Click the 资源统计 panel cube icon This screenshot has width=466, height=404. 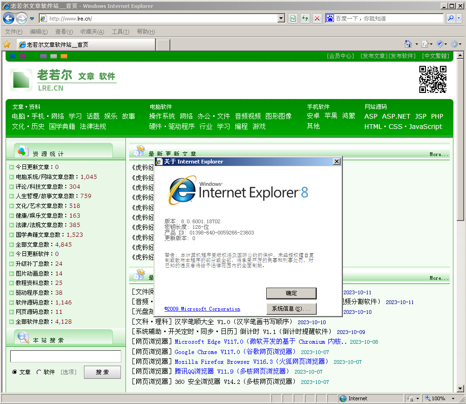click(23, 151)
